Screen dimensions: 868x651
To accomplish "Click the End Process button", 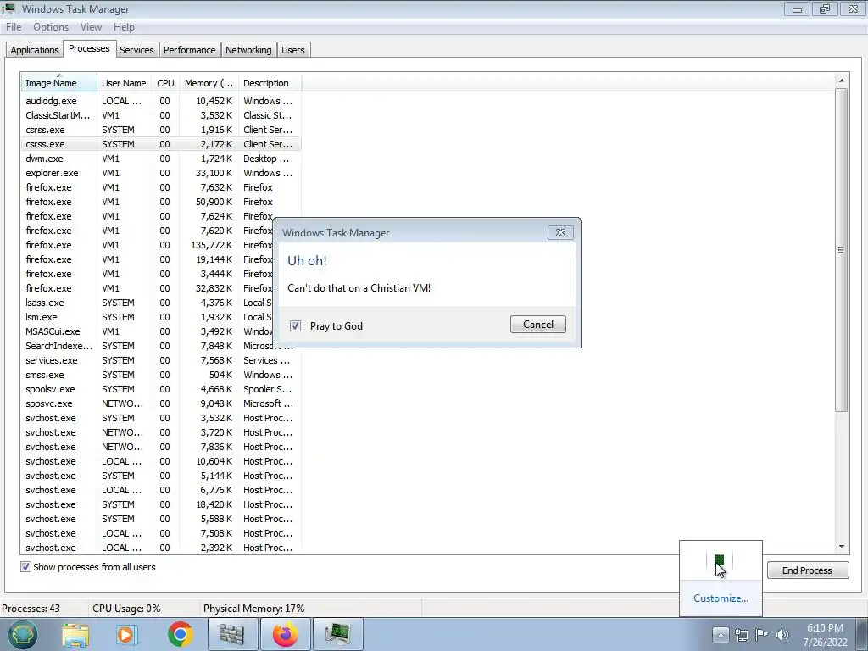I will coord(807,570).
